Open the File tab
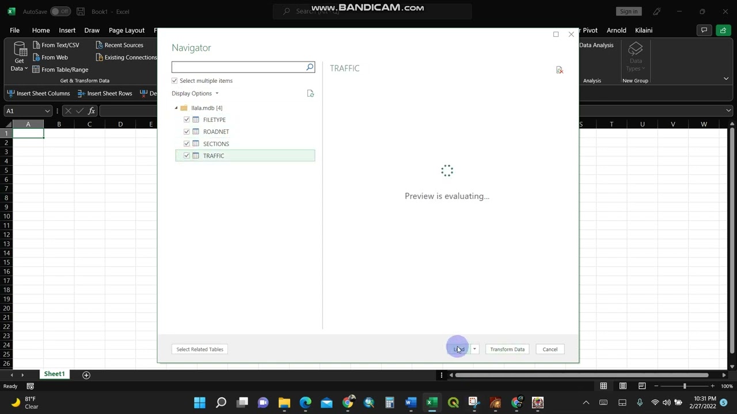This screenshot has height=414, width=737. pyautogui.click(x=14, y=30)
